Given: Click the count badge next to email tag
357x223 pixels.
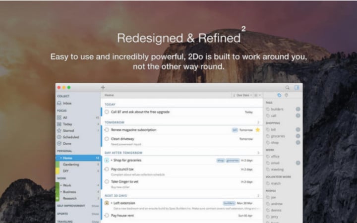Looking at the screenshot, I should point(298,163).
